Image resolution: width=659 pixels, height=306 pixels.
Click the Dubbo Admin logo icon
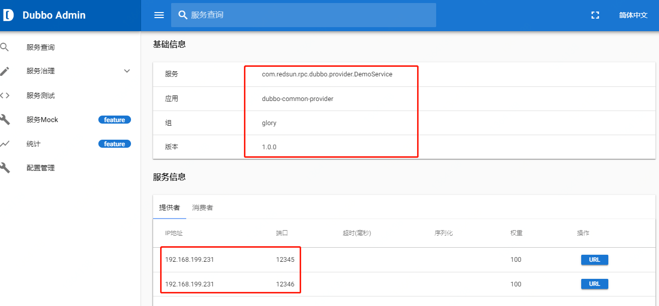pos(9,15)
